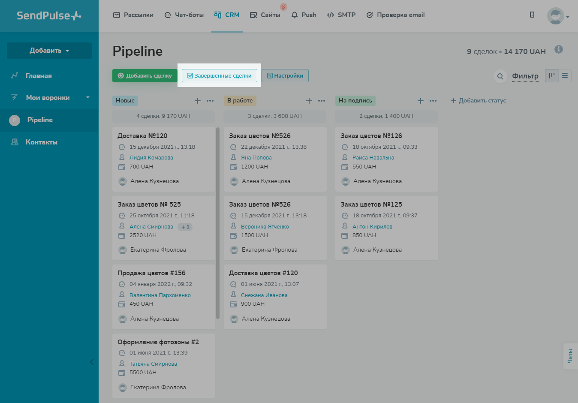Open the Push top menu
Screen dimensions: 578x403
point(304,15)
